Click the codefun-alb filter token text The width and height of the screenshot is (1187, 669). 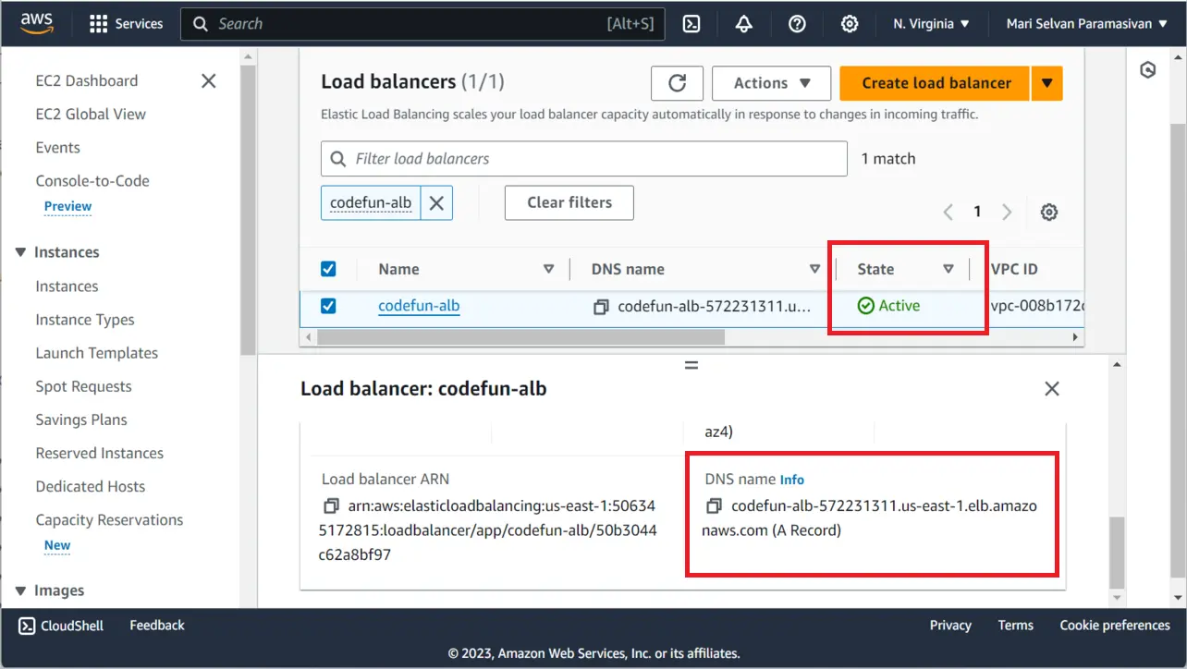(371, 203)
